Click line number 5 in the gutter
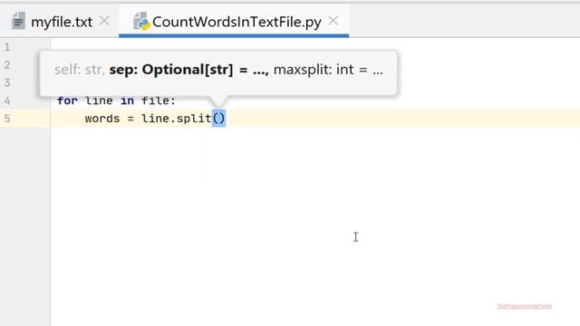This screenshot has width=580, height=326. (x=7, y=119)
